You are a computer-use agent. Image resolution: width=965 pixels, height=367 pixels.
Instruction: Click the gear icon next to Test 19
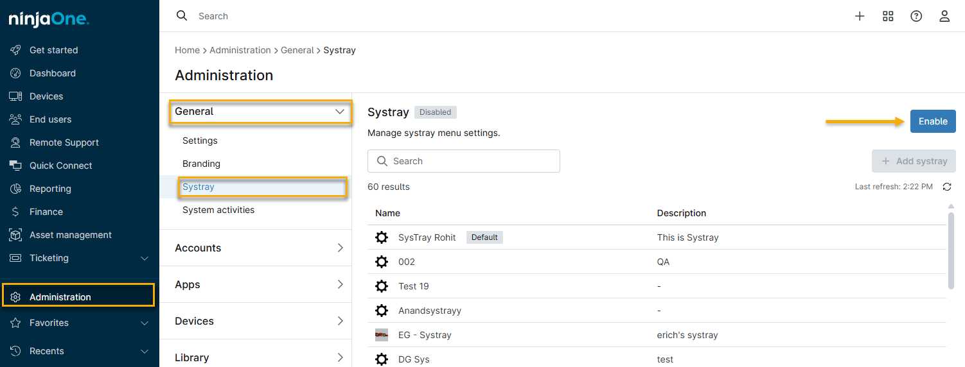point(382,286)
